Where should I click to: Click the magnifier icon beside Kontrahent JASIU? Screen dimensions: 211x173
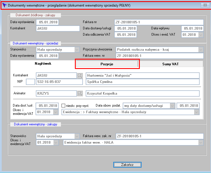click(x=80, y=76)
